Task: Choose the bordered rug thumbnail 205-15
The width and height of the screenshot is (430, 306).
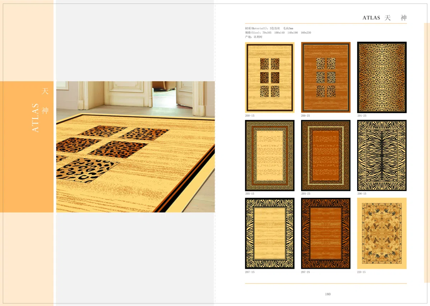Action: click(x=270, y=155)
